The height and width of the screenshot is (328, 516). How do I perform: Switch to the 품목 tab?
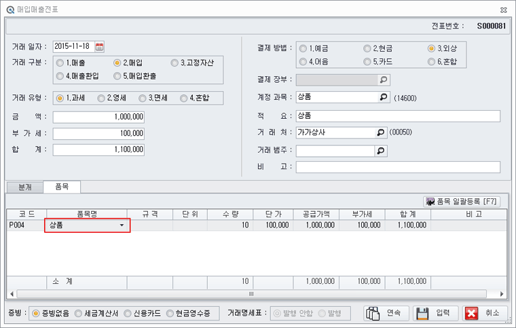[x=62, y=186]
